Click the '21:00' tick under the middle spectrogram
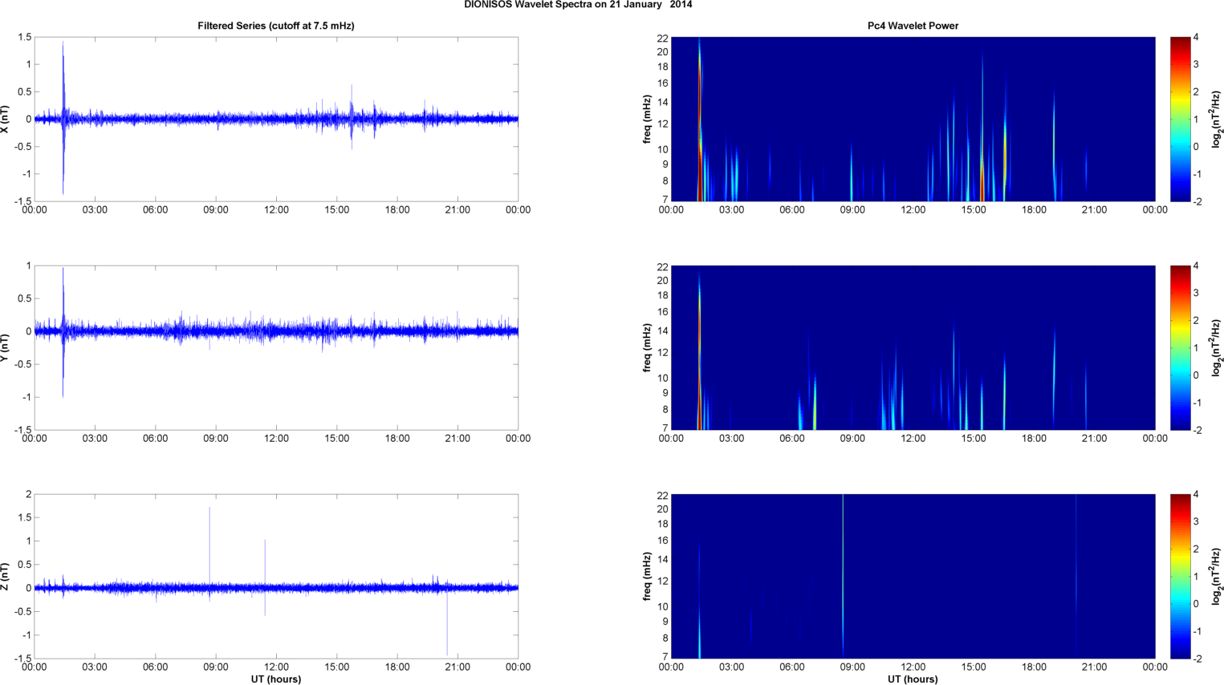 pos(1095,439)
